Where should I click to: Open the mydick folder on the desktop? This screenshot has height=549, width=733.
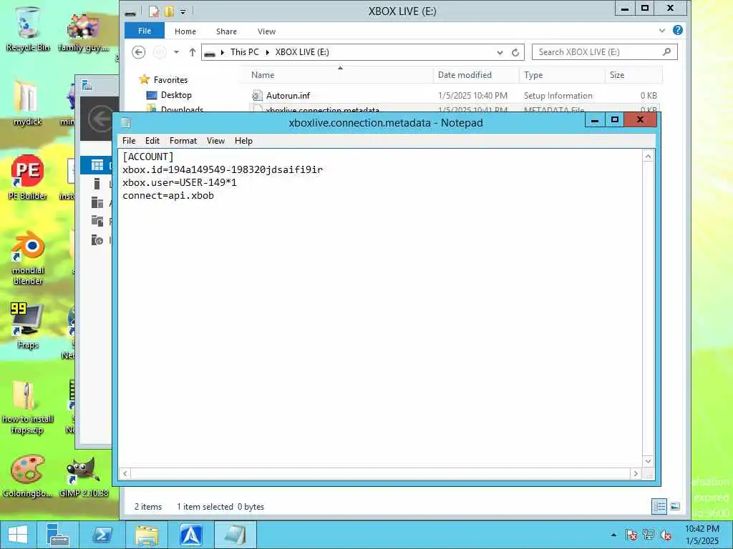tap(28, 103)
